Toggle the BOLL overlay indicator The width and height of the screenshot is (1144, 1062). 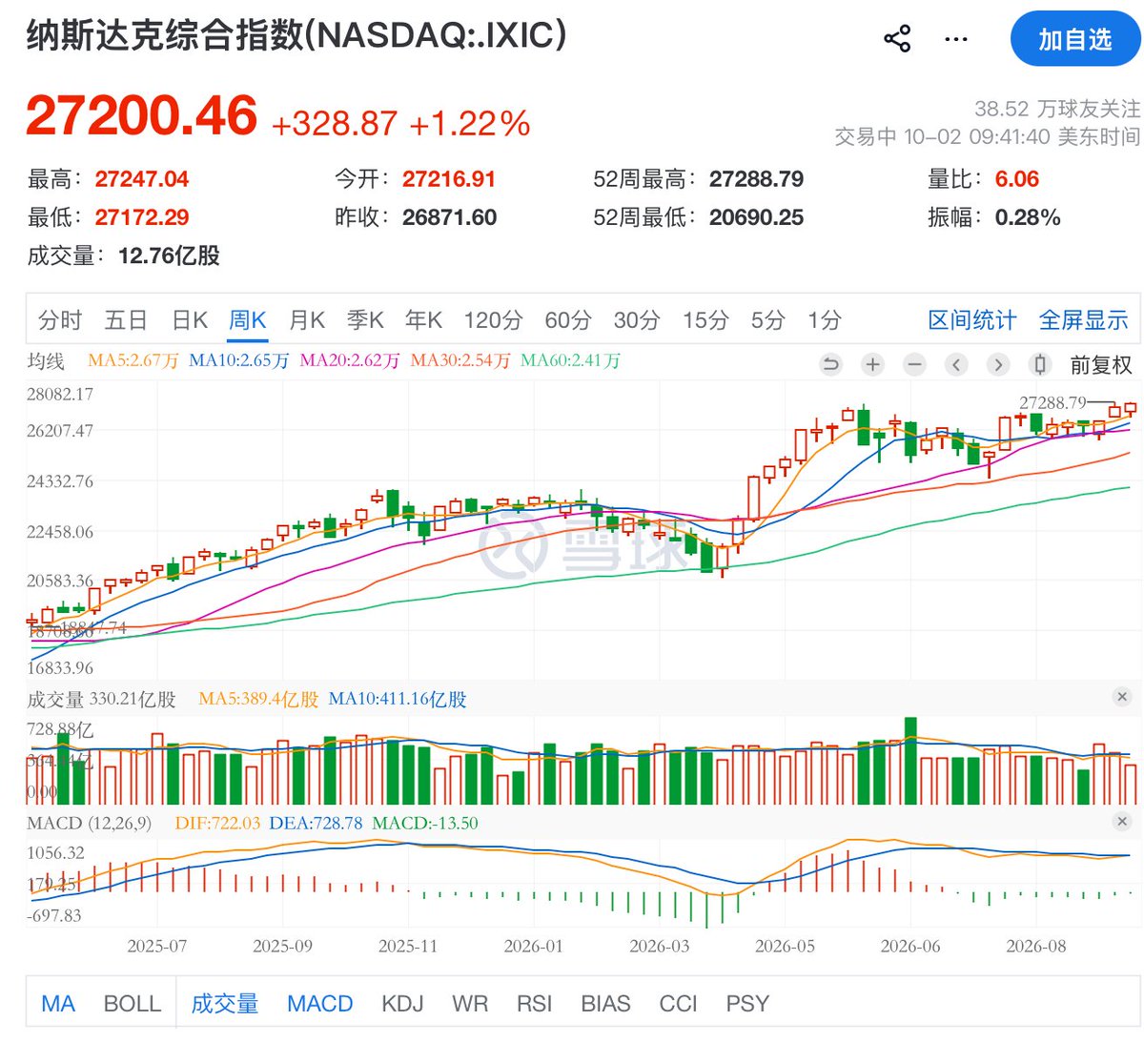(133, 1004)
